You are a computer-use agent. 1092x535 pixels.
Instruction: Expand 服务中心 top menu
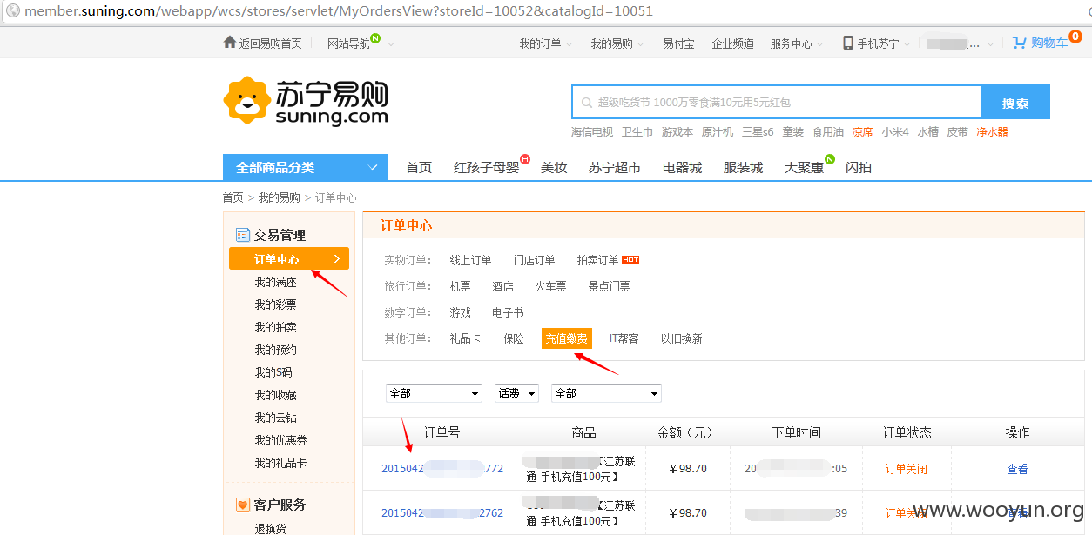click(x=797, y=43)
